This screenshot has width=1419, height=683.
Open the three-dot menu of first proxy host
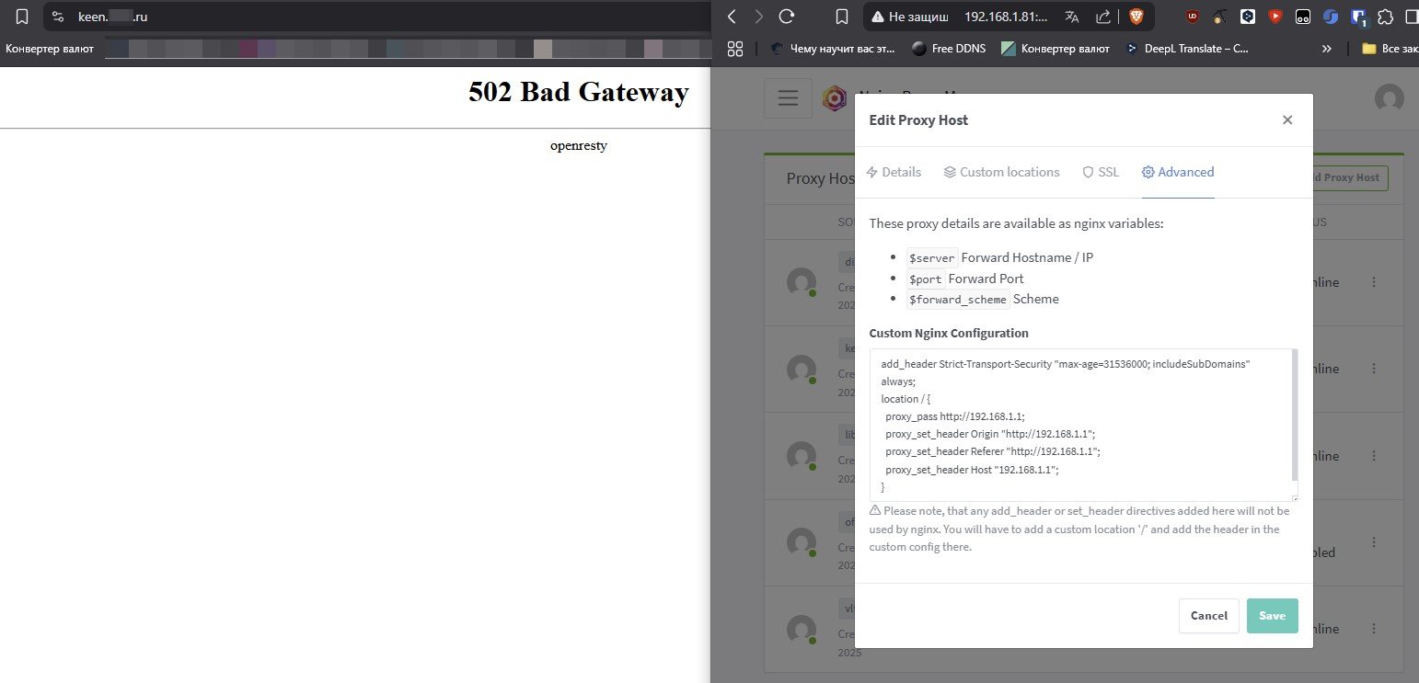pos(1375,282)
